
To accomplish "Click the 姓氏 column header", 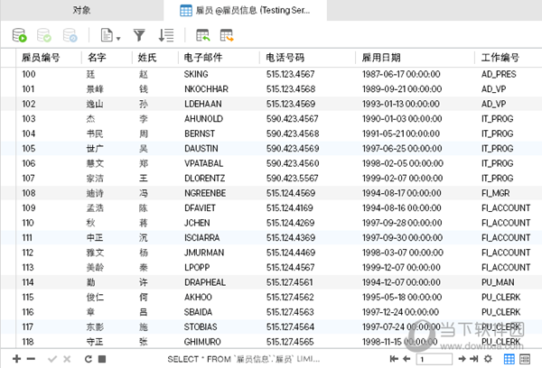I will tap(155, 58).
